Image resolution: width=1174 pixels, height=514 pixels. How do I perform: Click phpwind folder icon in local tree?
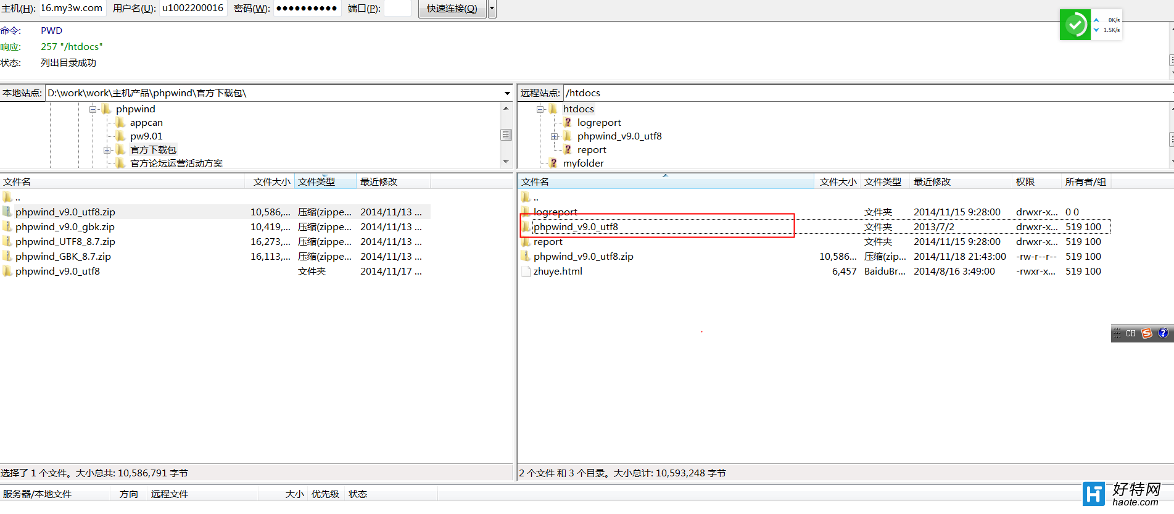click(106, 109)
